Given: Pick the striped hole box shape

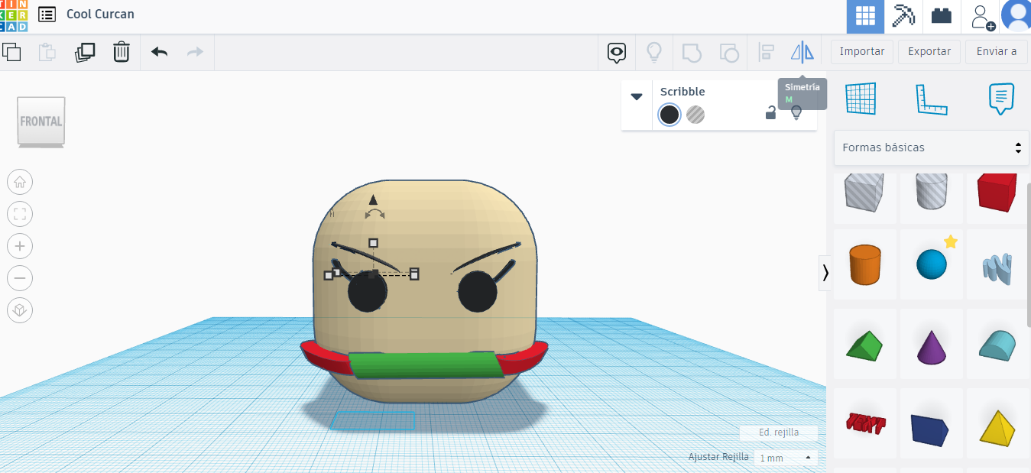Looking at the screenshot, I should pyautogui.click(x=864, y=194).
